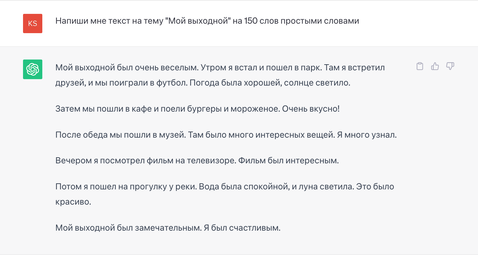Give the response a thumbs up

click(x=435, y=66)
